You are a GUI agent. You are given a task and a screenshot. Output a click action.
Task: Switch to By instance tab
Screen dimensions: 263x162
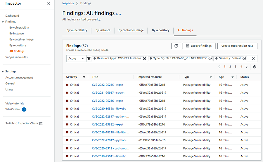coord(103,30)
